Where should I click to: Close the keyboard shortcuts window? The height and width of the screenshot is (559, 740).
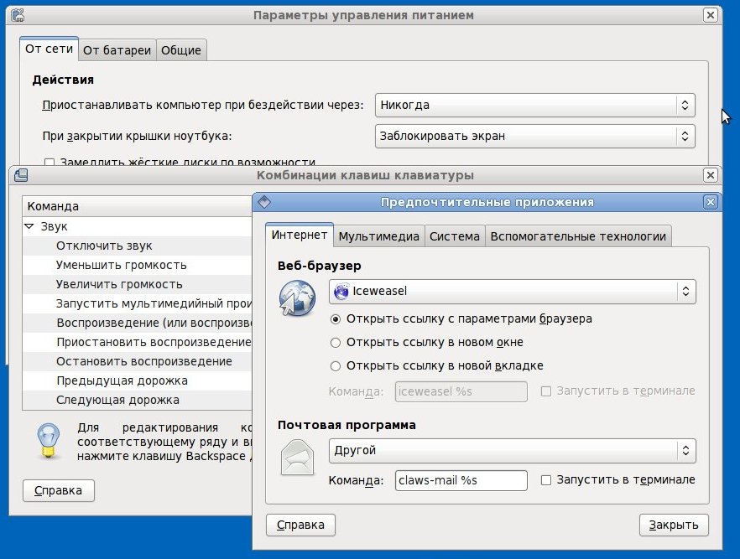(x=711, y=175)
